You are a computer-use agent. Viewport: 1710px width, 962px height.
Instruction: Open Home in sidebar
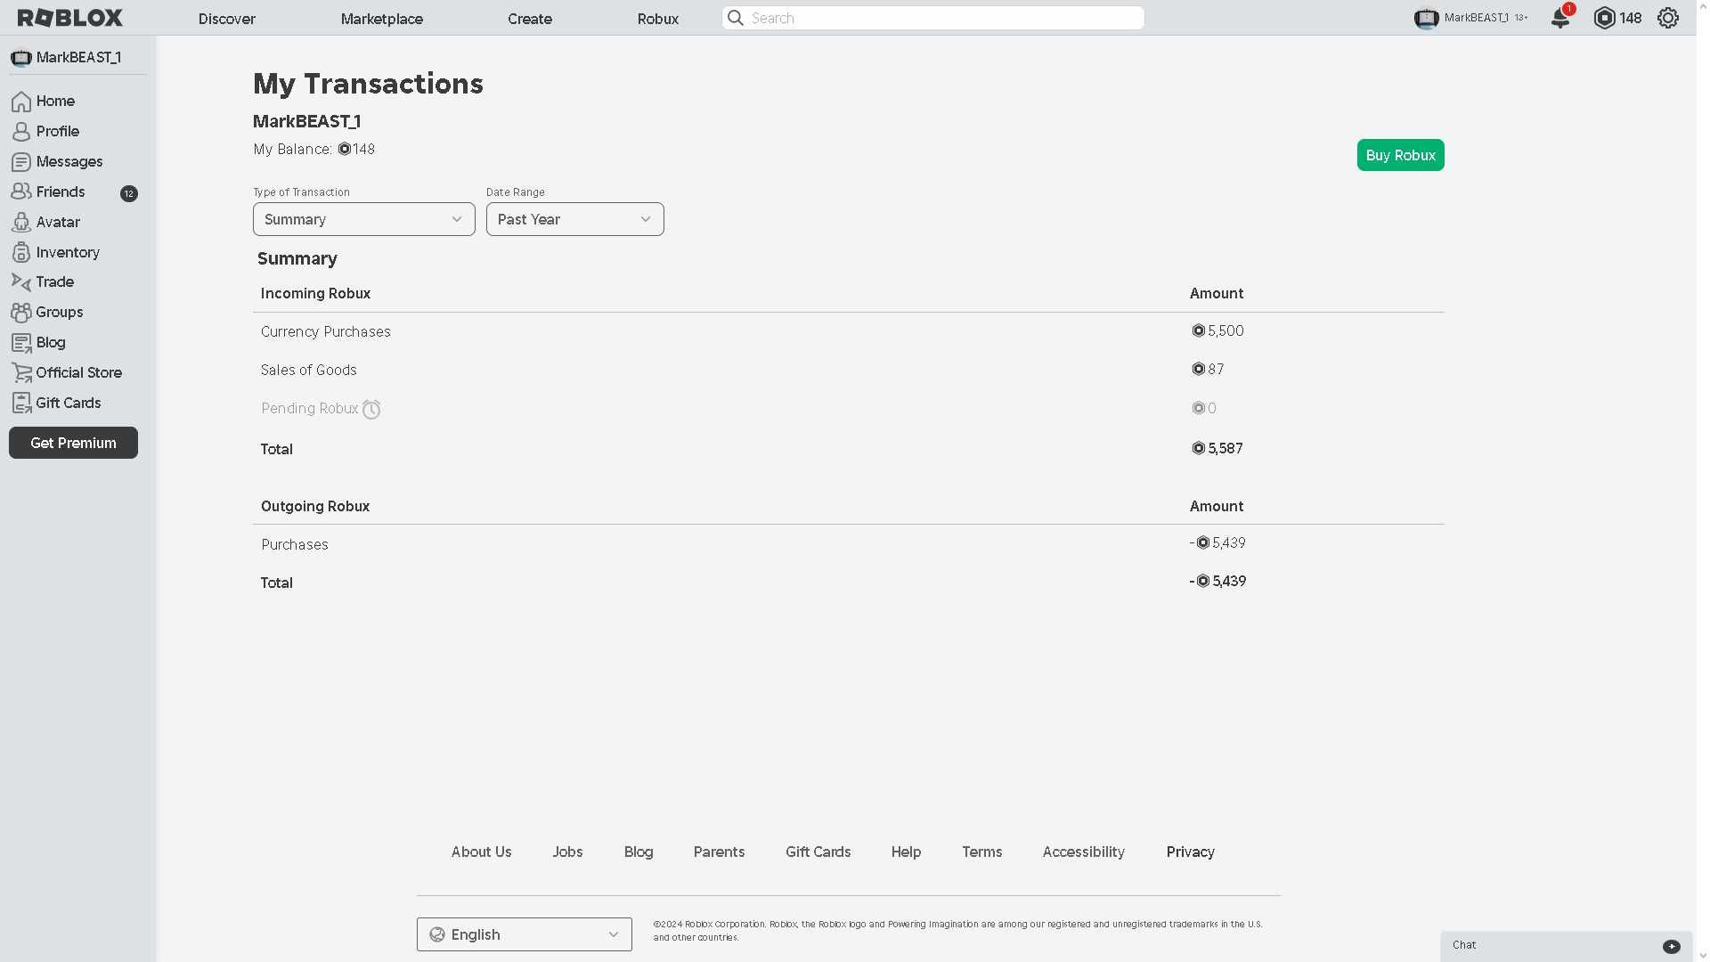(55, 102)
